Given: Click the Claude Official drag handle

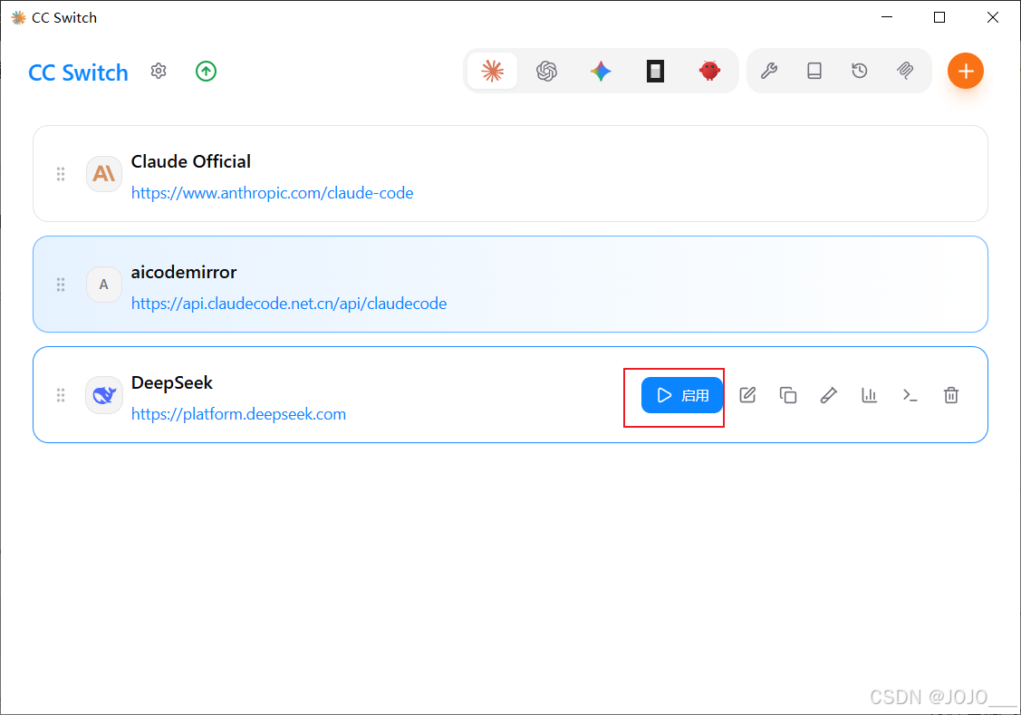Looking at the screenshot, I should (61, 174).
